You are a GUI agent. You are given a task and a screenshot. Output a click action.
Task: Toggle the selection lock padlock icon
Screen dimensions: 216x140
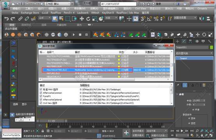pos(43,131)
